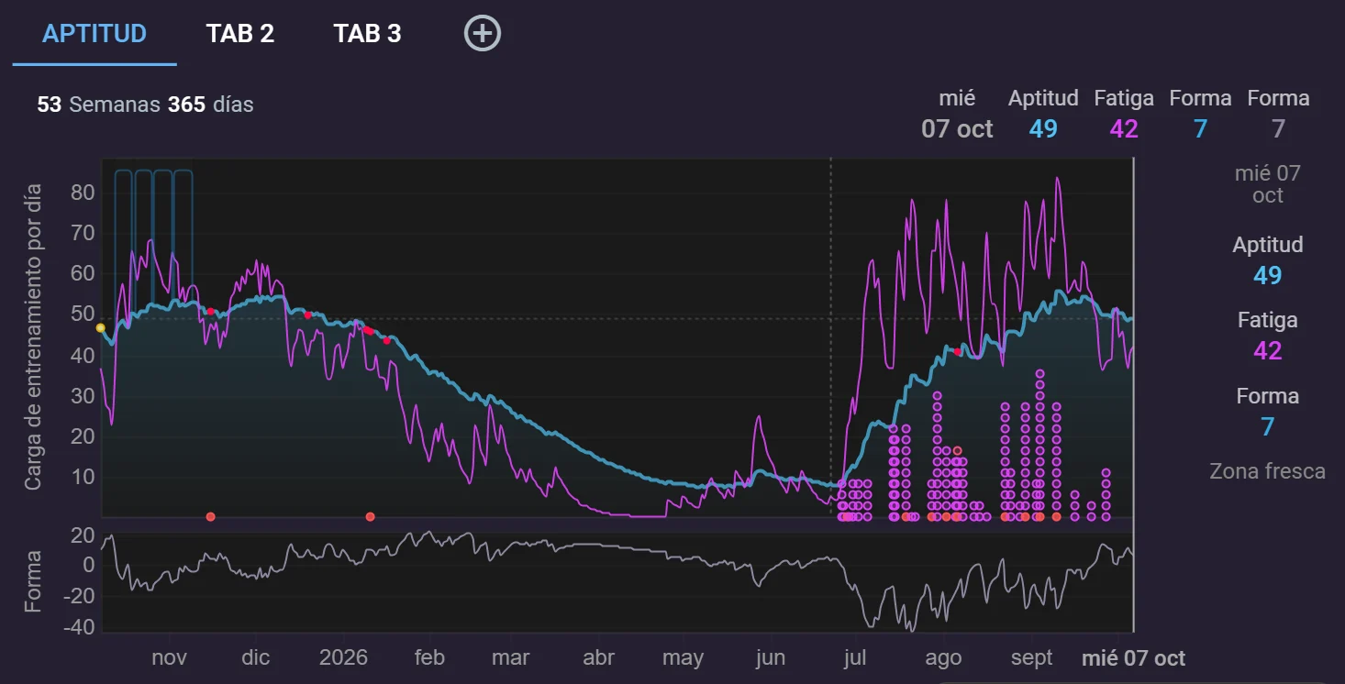Image resolution: width=1345 pixels, height=684 pixels.
Task: Open TAB 2
Action: pyautogui.click(x=240, y=34)
